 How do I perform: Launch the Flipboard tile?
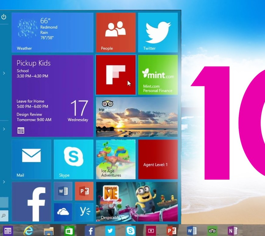115,75
